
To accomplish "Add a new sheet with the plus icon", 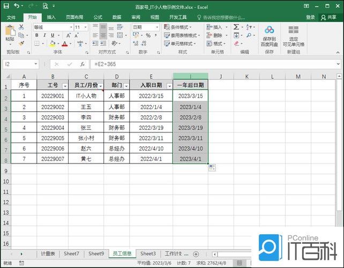I will pos(196,254).
